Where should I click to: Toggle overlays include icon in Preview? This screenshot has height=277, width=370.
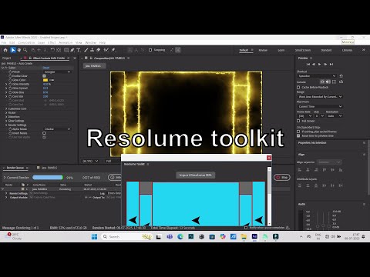pyautogui.click(x=334, y=82)
